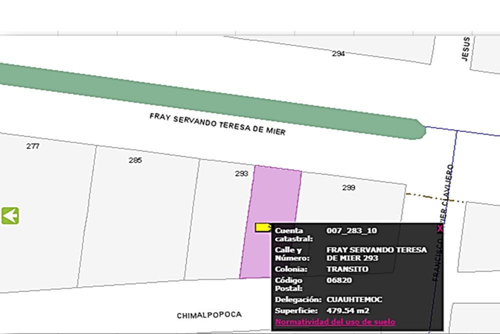
Task: Click the green left arrow pan button
Action: click(x=10, y=216)
